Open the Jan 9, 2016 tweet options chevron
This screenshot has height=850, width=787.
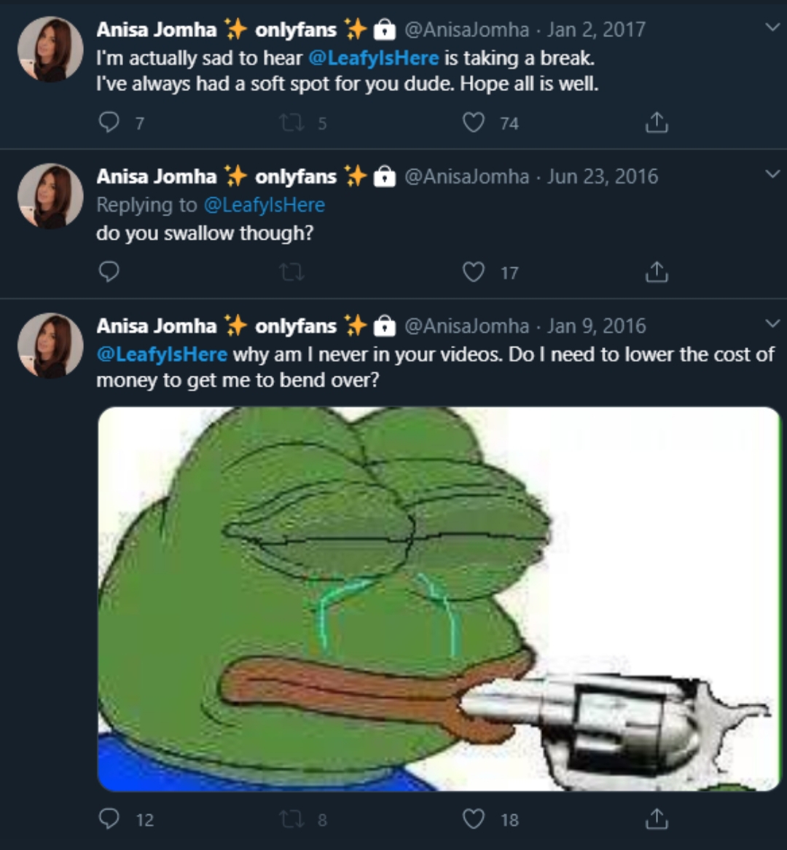772,323
